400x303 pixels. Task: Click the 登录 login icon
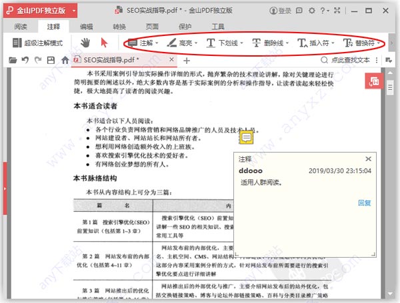point(273,11)
